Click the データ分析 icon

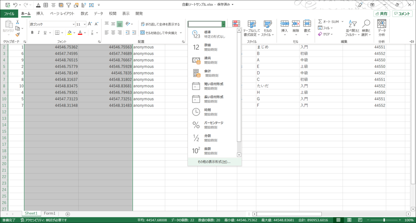(382, 24)
